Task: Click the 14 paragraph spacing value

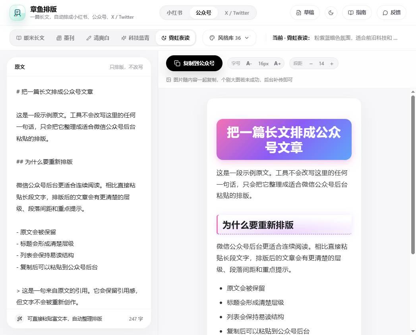Action: coord(321,64)
